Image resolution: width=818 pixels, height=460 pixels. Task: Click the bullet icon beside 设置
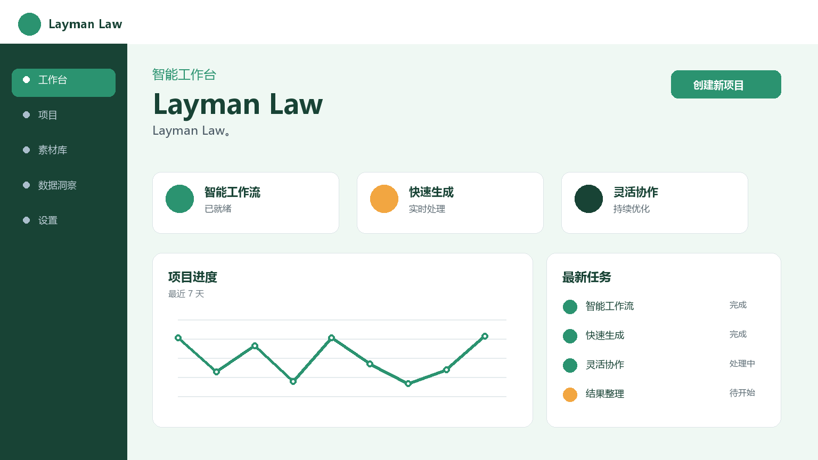[26, 220]
